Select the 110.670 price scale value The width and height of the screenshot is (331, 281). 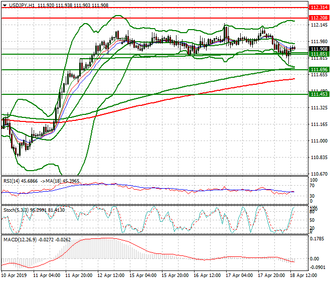point(319,174)
